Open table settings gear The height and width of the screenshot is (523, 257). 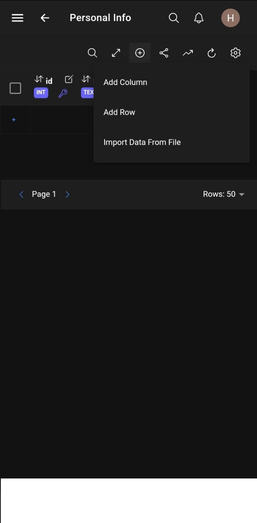coord(235,53)
